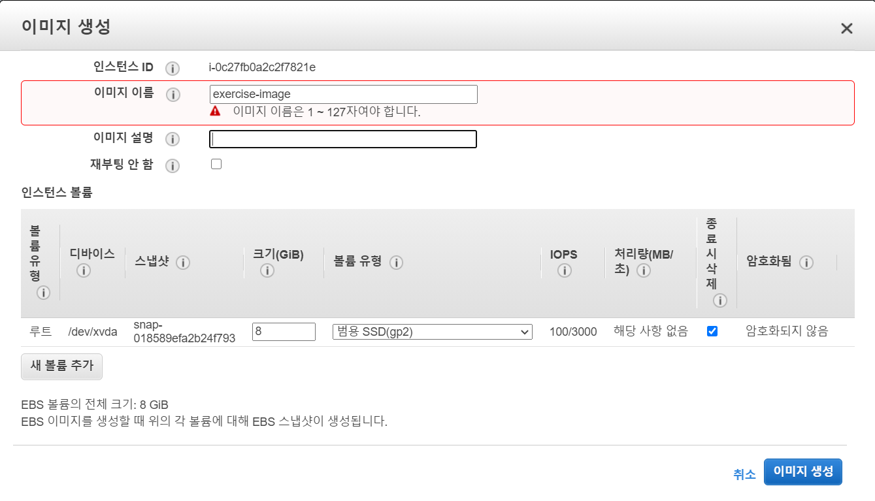Click info icon under 크기(GiB) header
This screenshot has width=875, height=501.
tap(267, 270)
